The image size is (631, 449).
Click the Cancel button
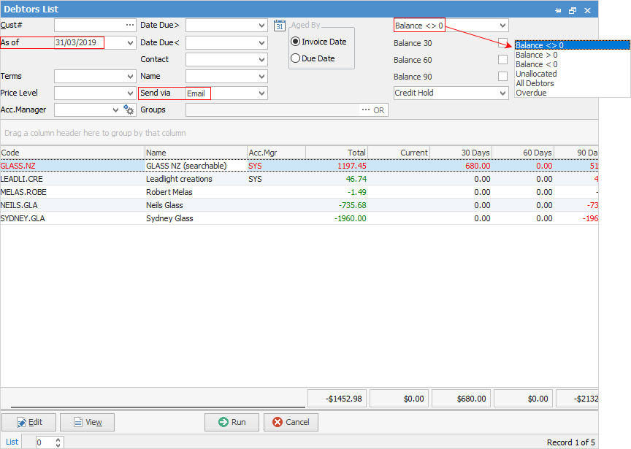pos(291,422)
